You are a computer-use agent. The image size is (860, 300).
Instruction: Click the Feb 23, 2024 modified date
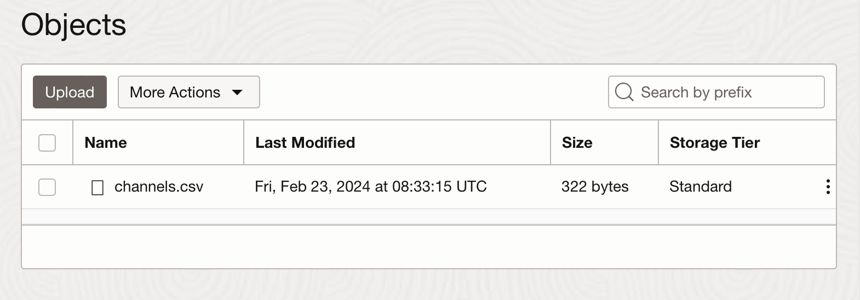coord(370,187)
